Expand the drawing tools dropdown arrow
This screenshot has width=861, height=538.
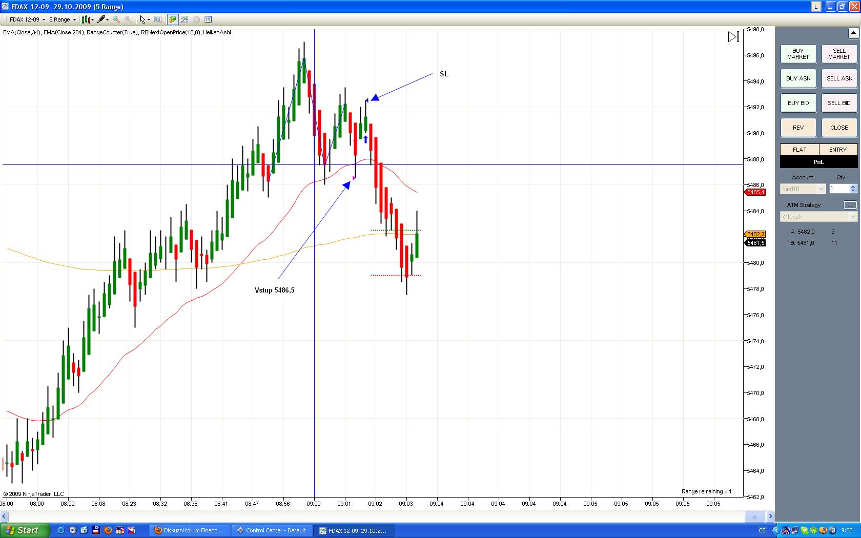click(x=108, y=20)
